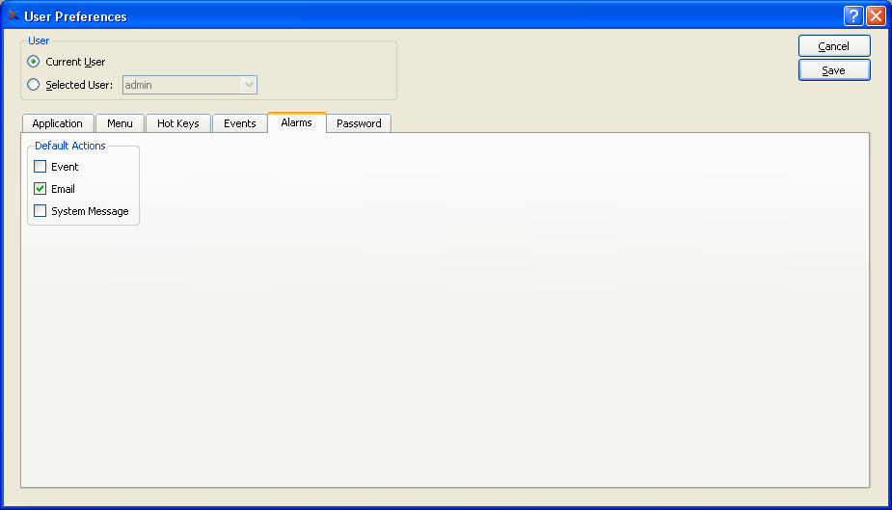Click the Default Actions group label

click(70, 146)
